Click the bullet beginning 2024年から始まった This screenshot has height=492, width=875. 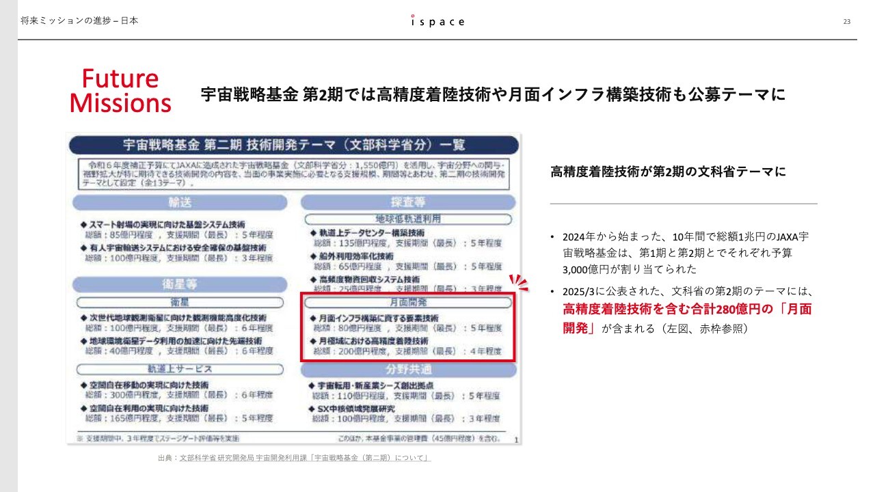686,253
